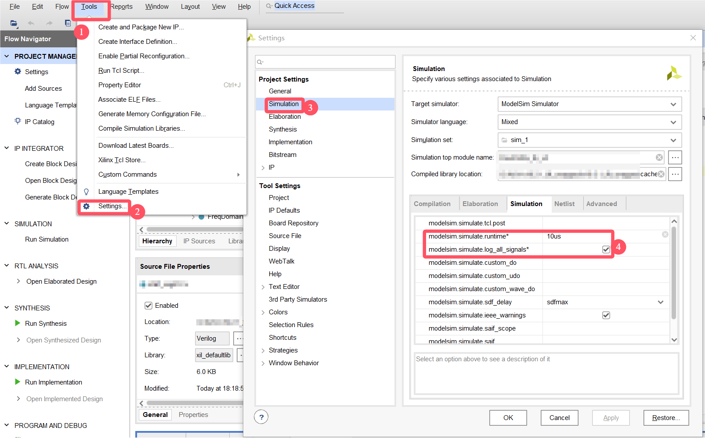Click Apply in the Settings dialog
Viewport: 705px width, 438px height.
pos(611,417)
